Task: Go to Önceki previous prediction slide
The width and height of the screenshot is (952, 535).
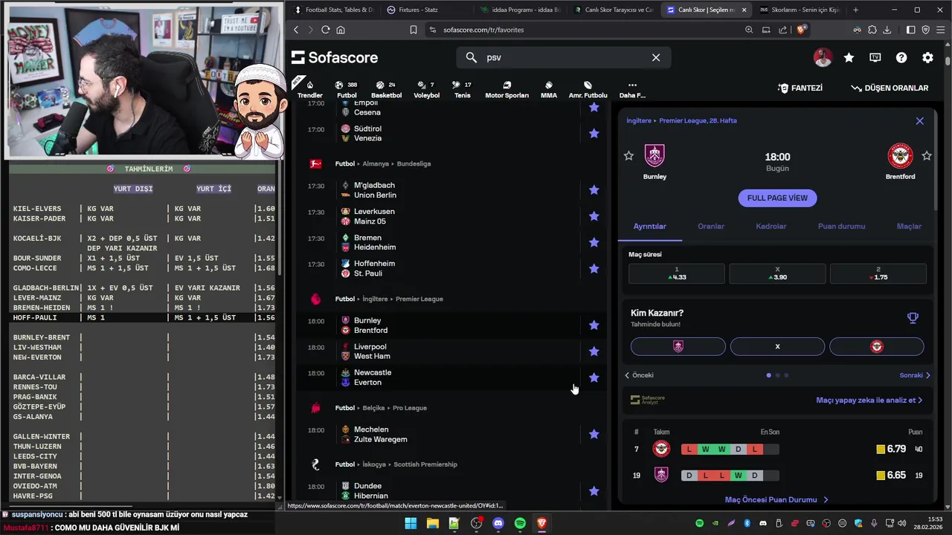Action: click(x=639, y=375)
